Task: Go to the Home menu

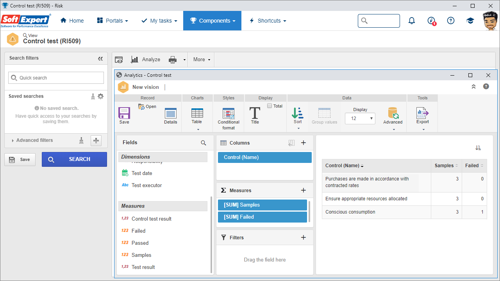Action: pos(72,21)
